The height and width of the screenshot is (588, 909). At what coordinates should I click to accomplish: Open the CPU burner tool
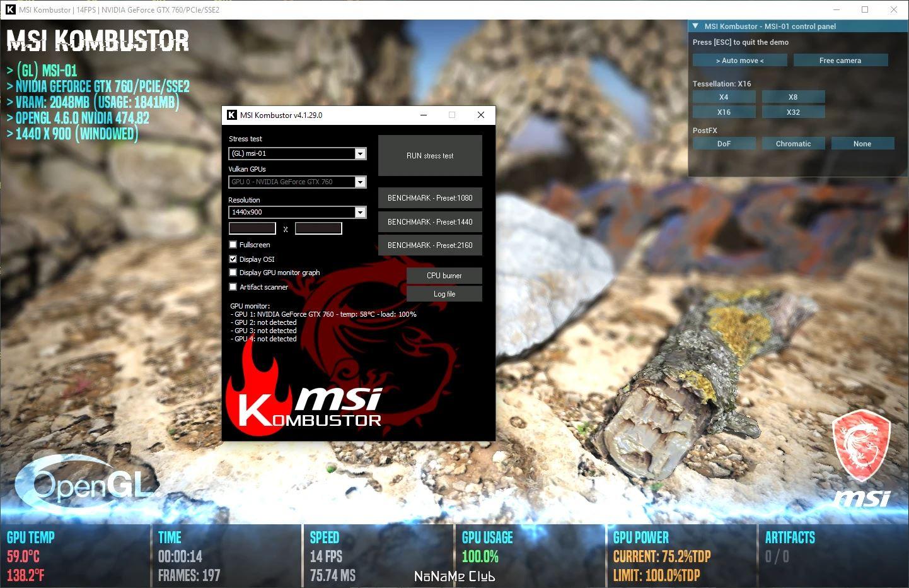[444, 276]
